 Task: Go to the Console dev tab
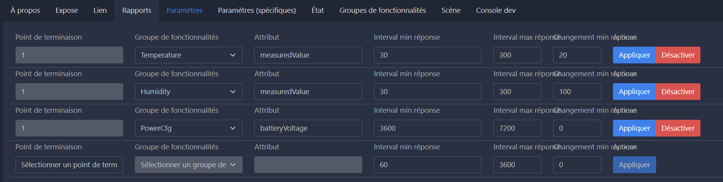496,10
